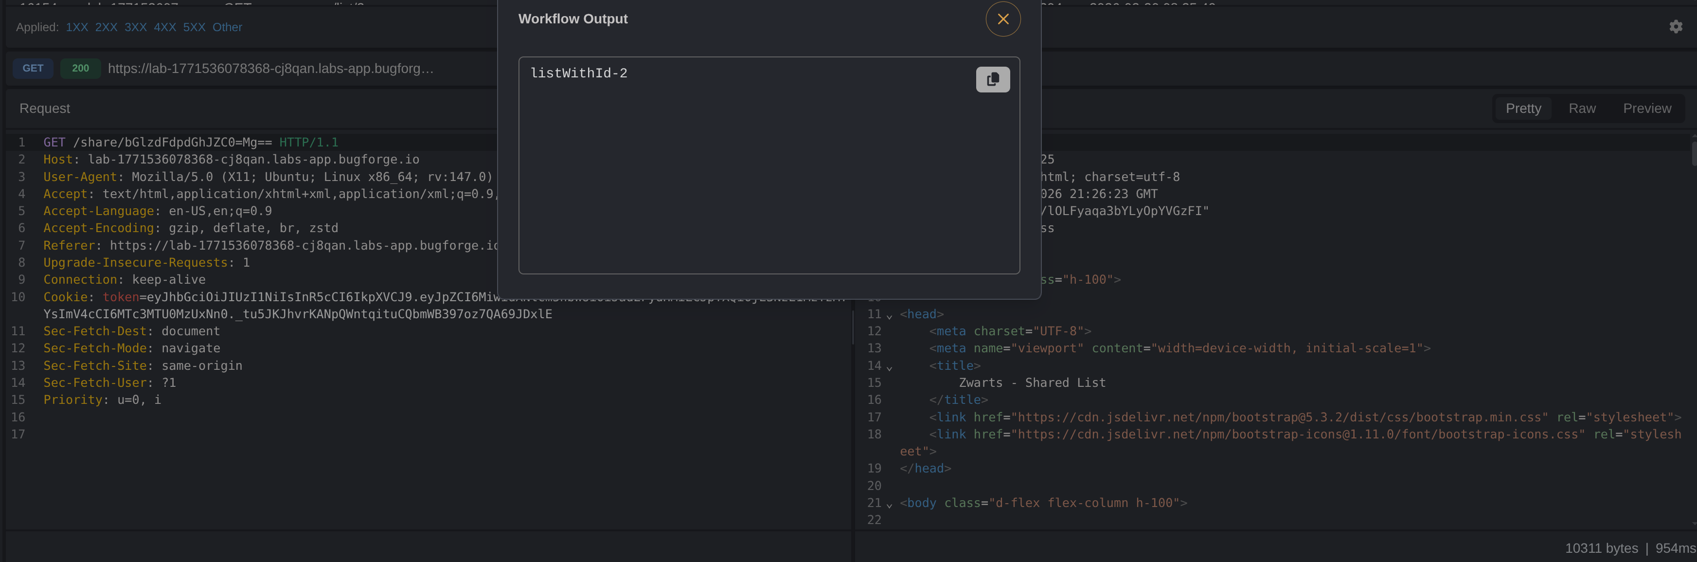Click the GET method badge
This screenshot has height=562, width=1697.
pos(33,69)
